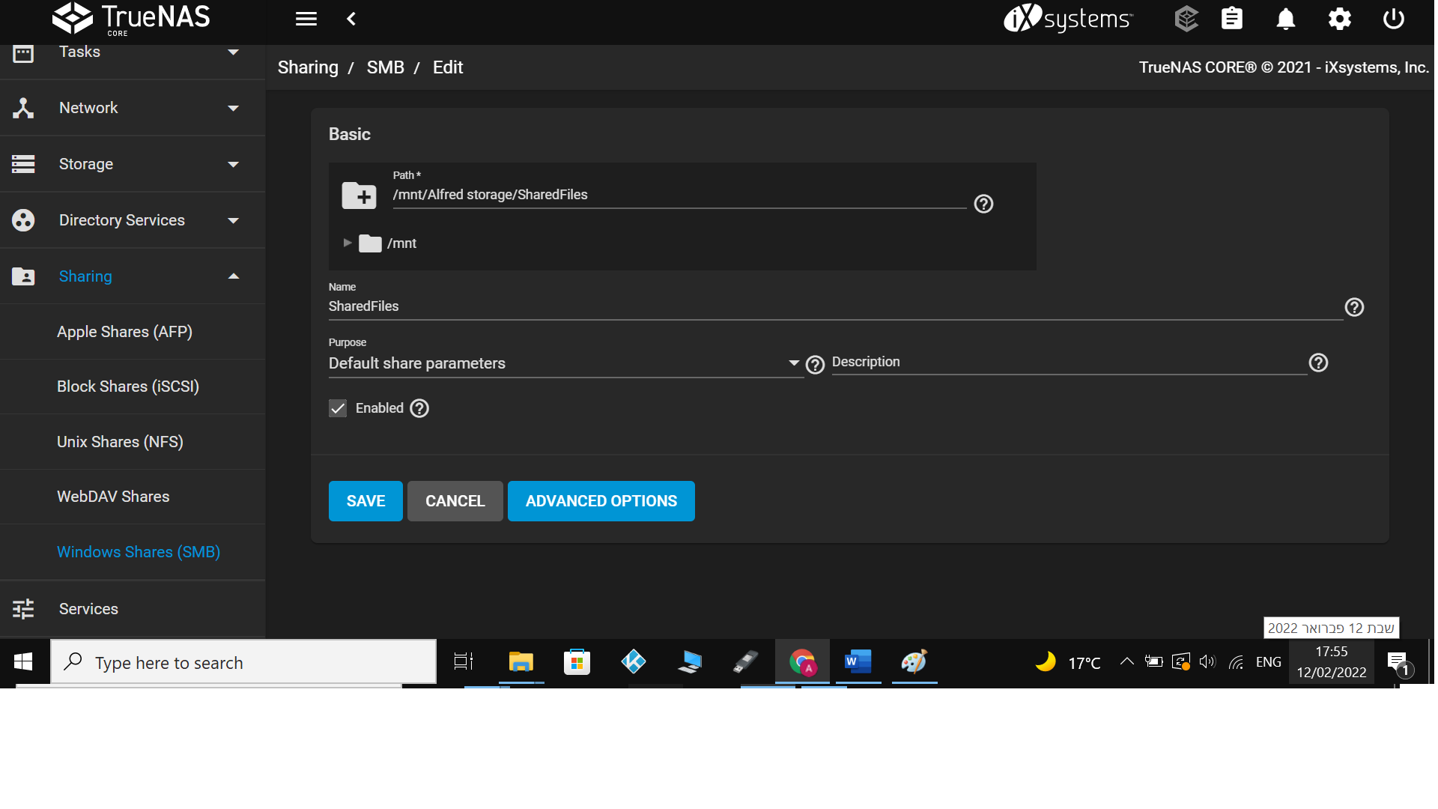Image resolution: width=1438 pixels, height=809 pixels.
Task: Open Task View on taskbar
Action: click(x=464, y=662)
